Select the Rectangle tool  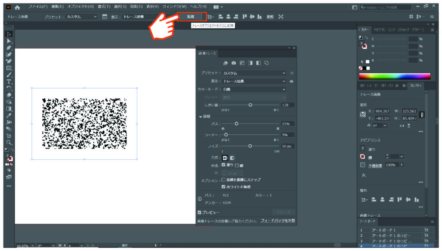[9, 68]
